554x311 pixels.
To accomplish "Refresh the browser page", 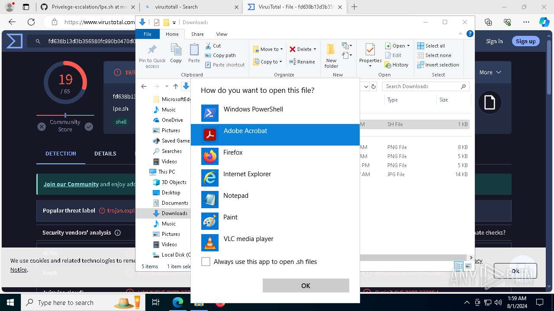I will point(31,22).
